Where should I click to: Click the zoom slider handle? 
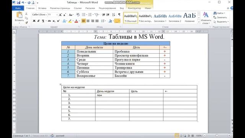[217, 136]
